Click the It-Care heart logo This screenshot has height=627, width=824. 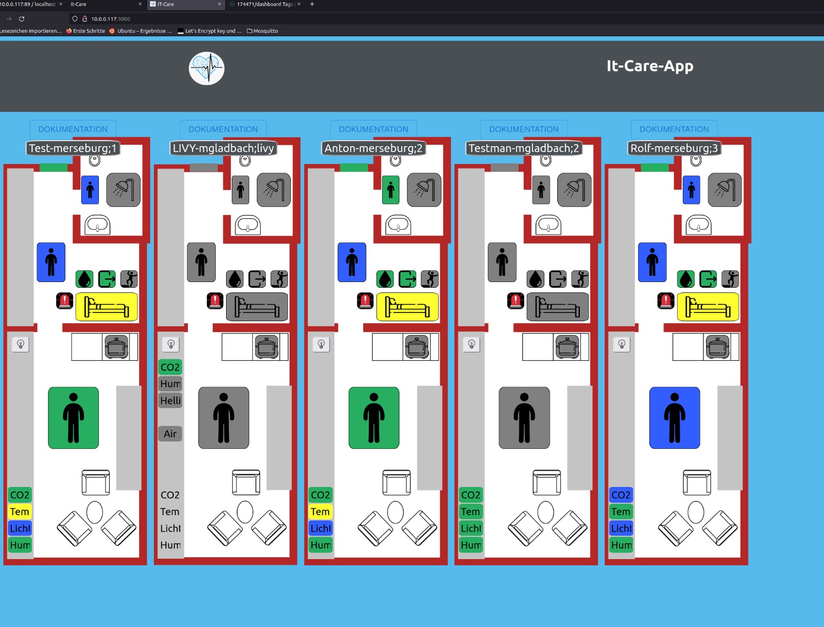click(x=207, y=68)
